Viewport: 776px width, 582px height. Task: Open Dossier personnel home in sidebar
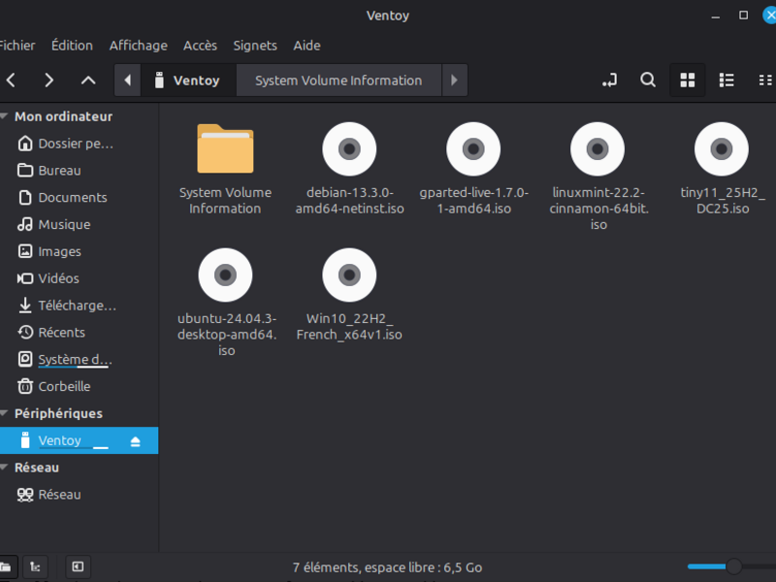(80, 144)
